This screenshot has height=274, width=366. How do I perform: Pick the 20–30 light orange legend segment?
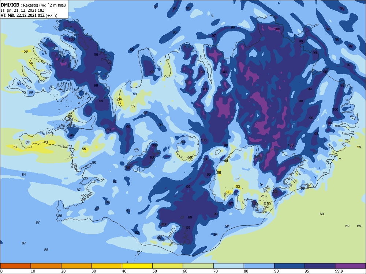tap(76, 266)
